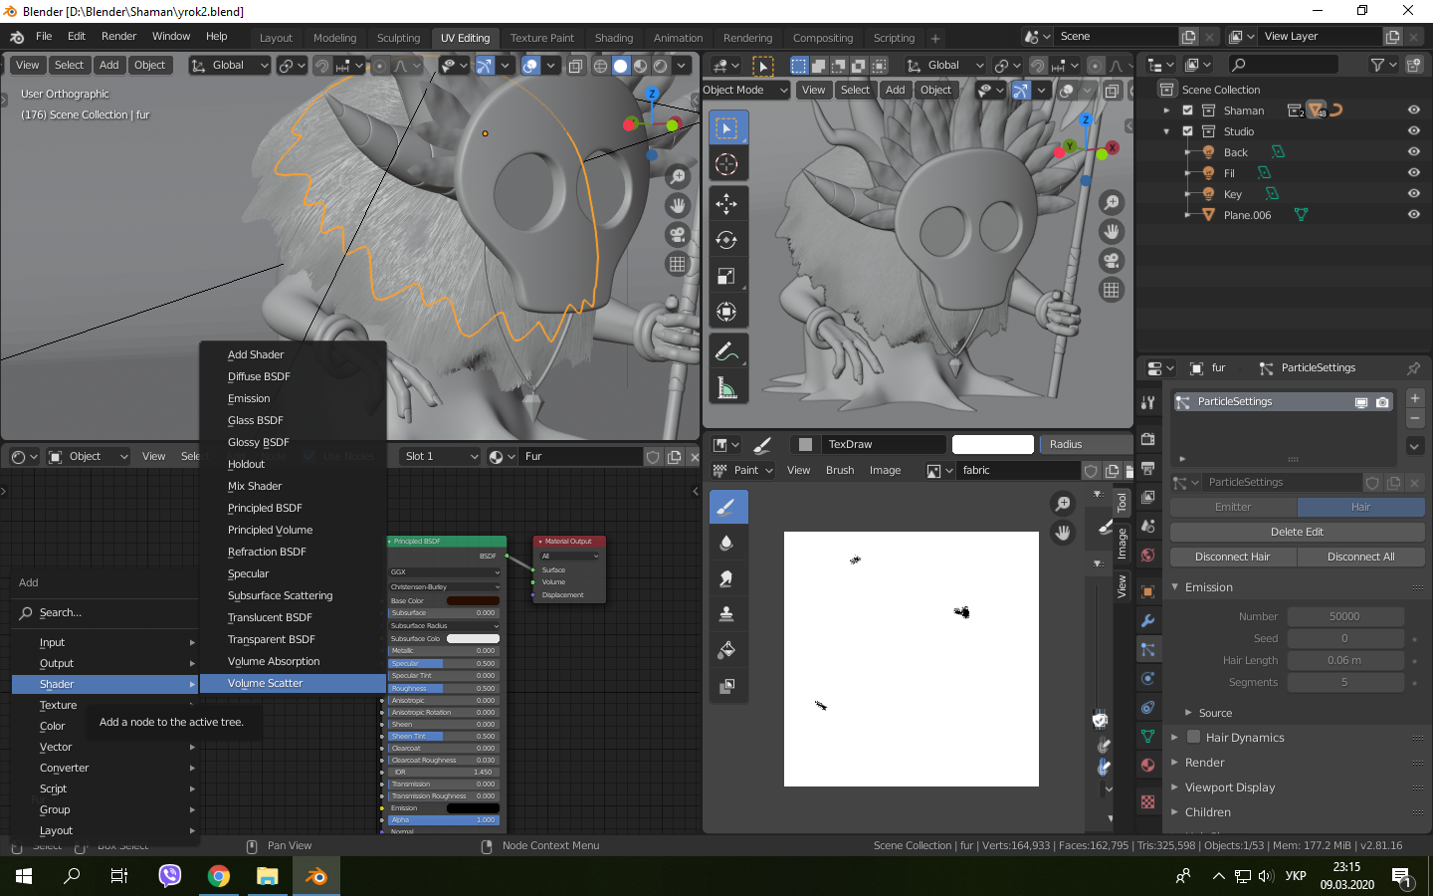This screenshot has height=896, width=1433.
Task: Select the Rotate tool in viewport toolbar
Action: 726,240
